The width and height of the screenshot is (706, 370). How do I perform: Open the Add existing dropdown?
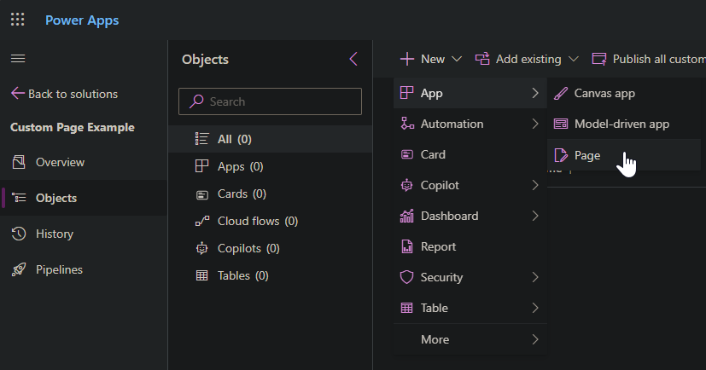pyautogui.click(x=527, y=59)
